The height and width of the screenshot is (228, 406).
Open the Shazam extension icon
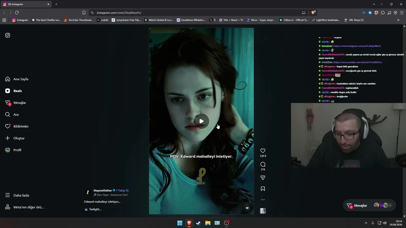coord(370,13)
